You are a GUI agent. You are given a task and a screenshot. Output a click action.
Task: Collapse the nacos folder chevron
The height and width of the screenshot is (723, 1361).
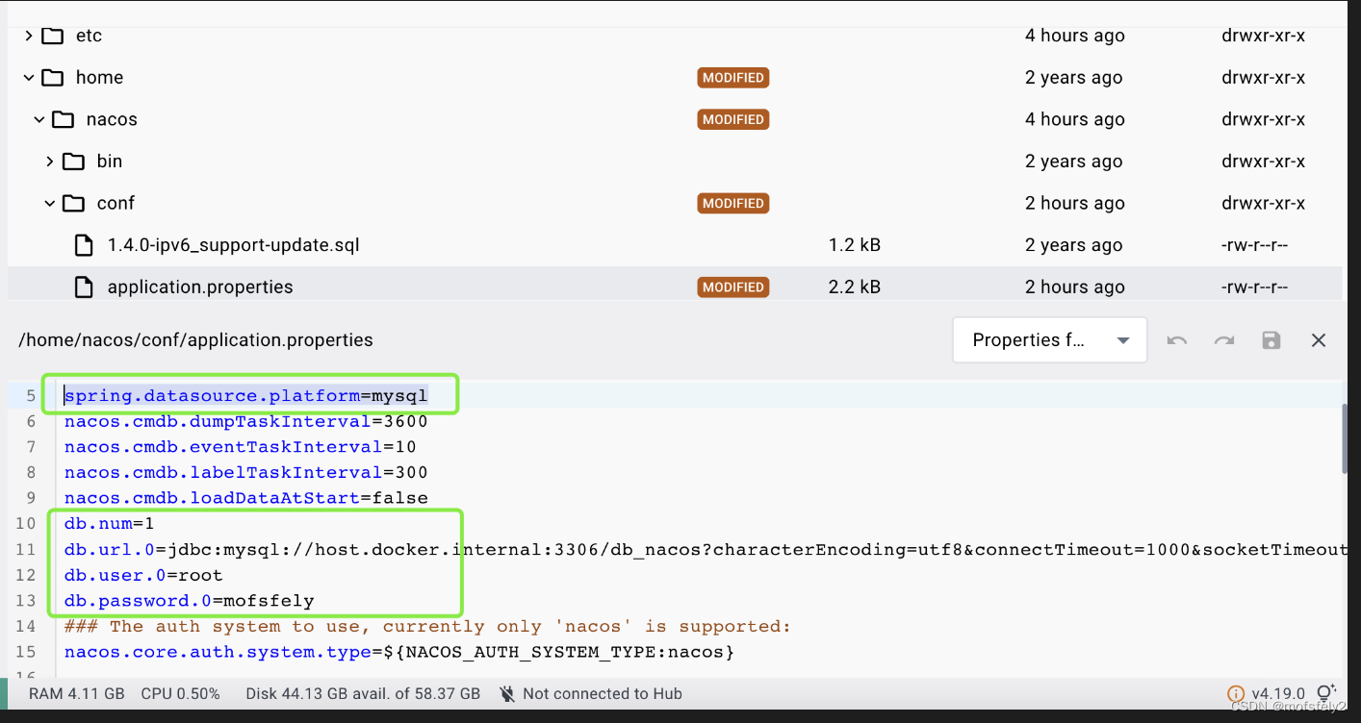point(39,119)
